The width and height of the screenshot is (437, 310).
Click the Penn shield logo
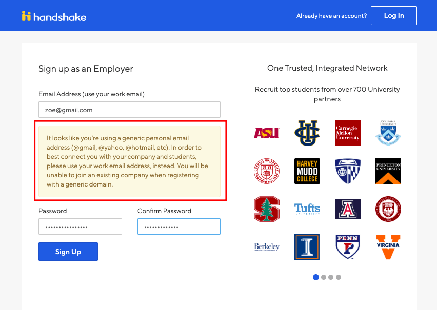(x=347, y=246)
